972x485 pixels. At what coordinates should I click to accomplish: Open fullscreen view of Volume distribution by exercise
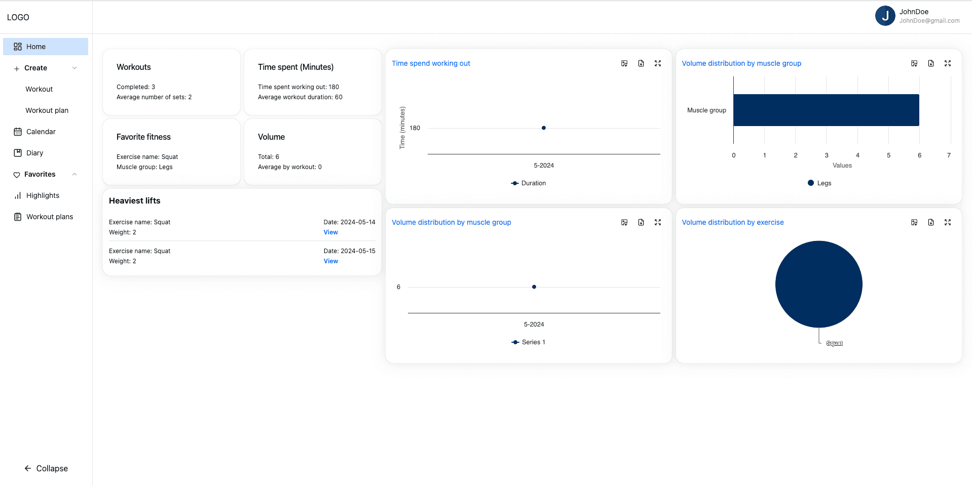pos(948,222)
